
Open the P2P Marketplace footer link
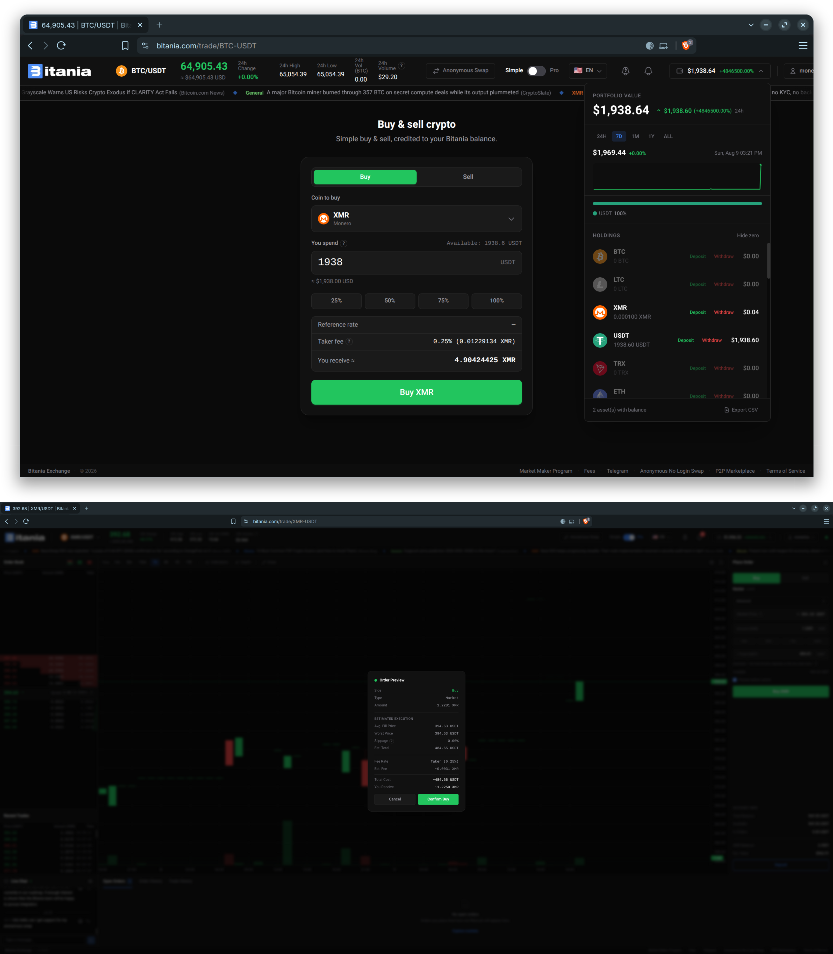pyautogui.click(x=735, y=471)
